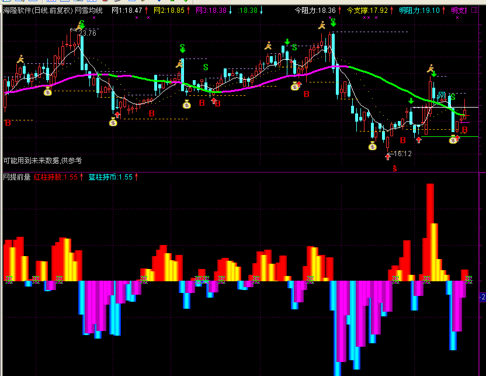Click the rightmost 买 marker on the zero line
Screen dimensions: 486x376
468,280
